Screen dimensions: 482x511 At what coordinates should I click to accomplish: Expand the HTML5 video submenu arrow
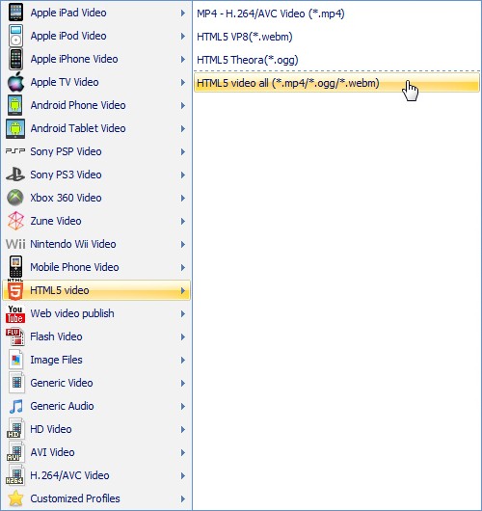(183, 291)
